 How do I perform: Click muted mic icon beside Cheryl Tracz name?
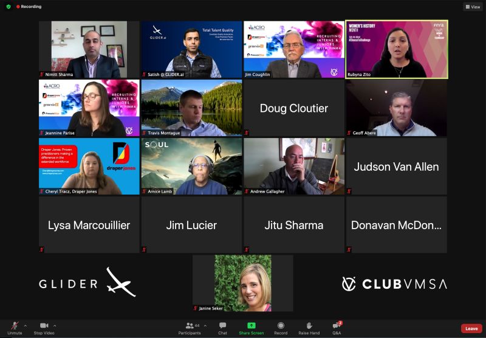pos(42,191)
